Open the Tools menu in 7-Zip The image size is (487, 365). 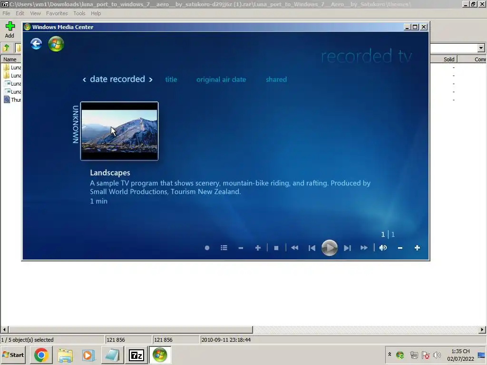point(79,13)
